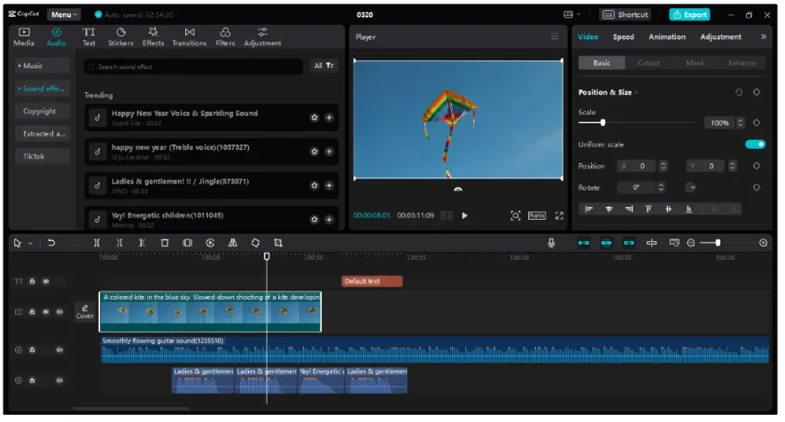Image resolution: width=785 pixels, height=422 pixels.
Task: Expand the Music category
Action: point(42,66)
